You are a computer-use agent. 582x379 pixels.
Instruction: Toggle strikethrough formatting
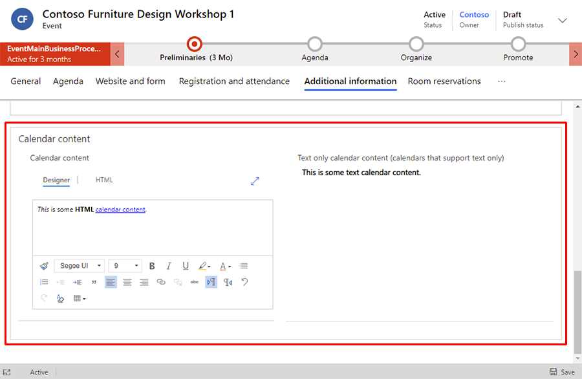click(x=195, y=282)
